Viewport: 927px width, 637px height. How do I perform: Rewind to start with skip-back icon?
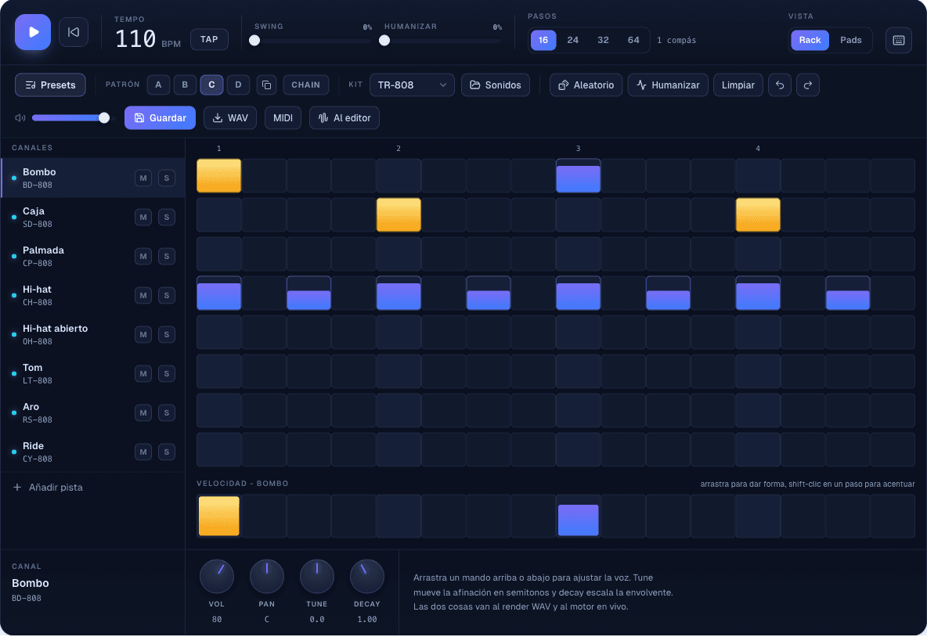[74, 32]
